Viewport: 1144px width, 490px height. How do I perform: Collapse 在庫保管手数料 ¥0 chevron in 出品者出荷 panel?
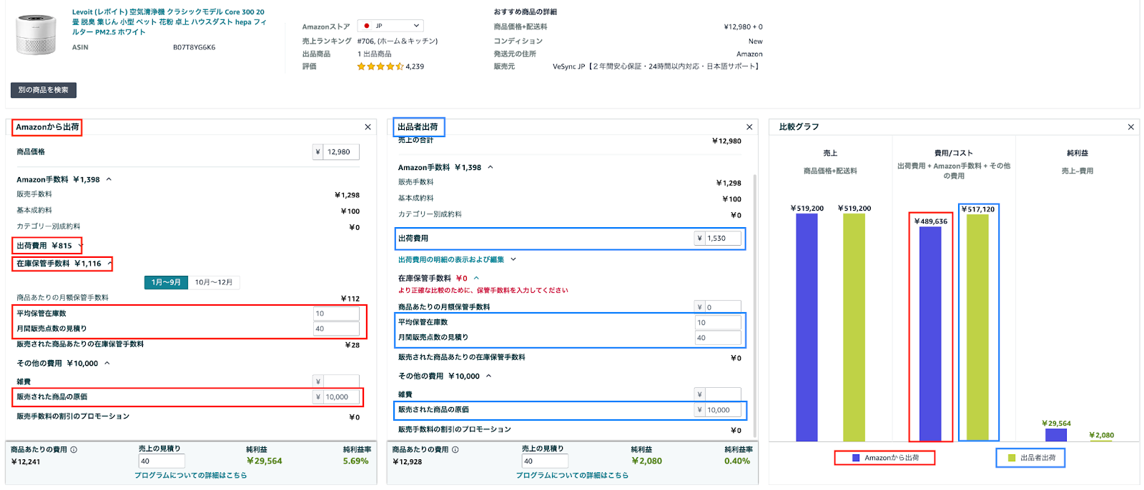pyautogui.click(x=476, y=279)
